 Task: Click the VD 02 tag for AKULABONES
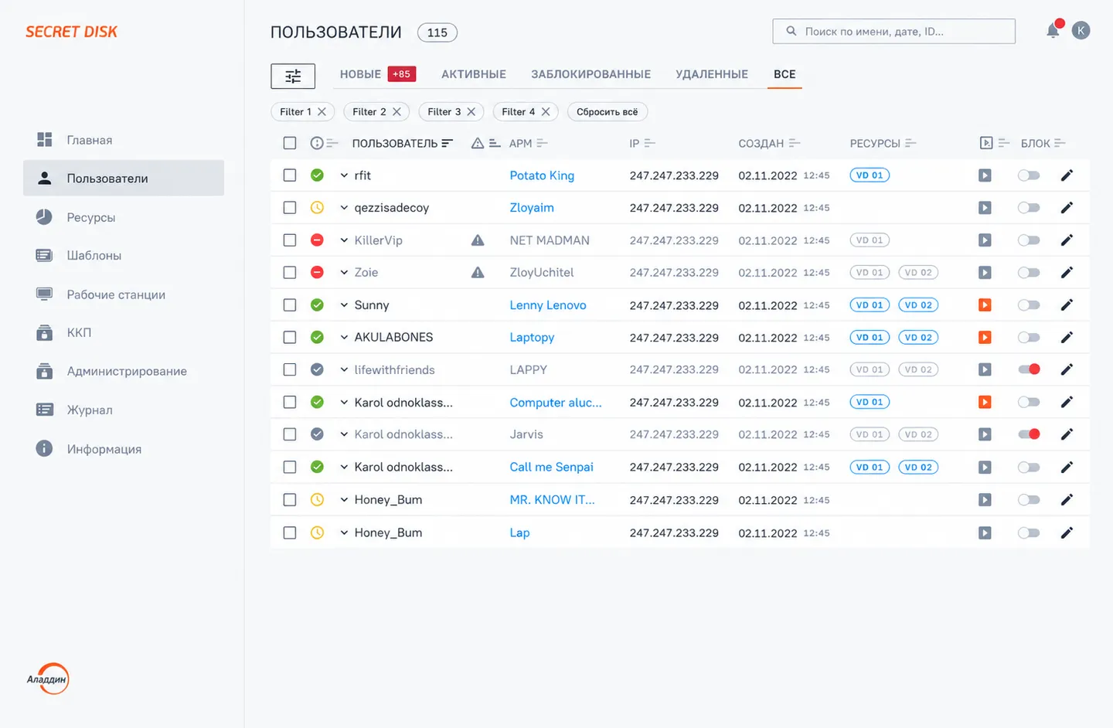[918, 338]
